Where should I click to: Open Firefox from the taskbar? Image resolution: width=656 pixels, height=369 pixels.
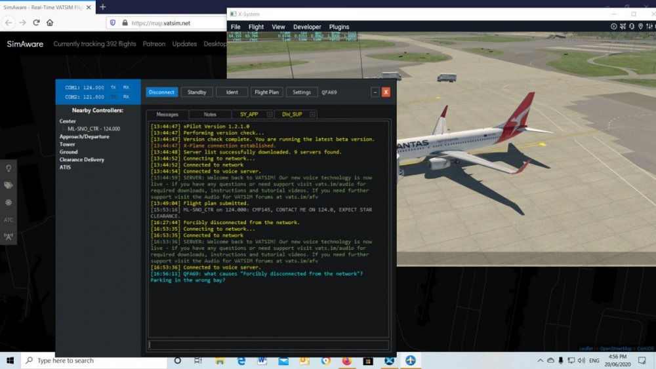click(347, 360)
